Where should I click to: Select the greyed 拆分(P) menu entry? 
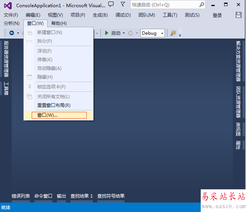point(58,41)
